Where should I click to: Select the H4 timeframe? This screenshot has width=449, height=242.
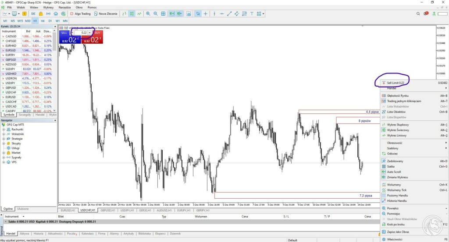tap(43, 21)
